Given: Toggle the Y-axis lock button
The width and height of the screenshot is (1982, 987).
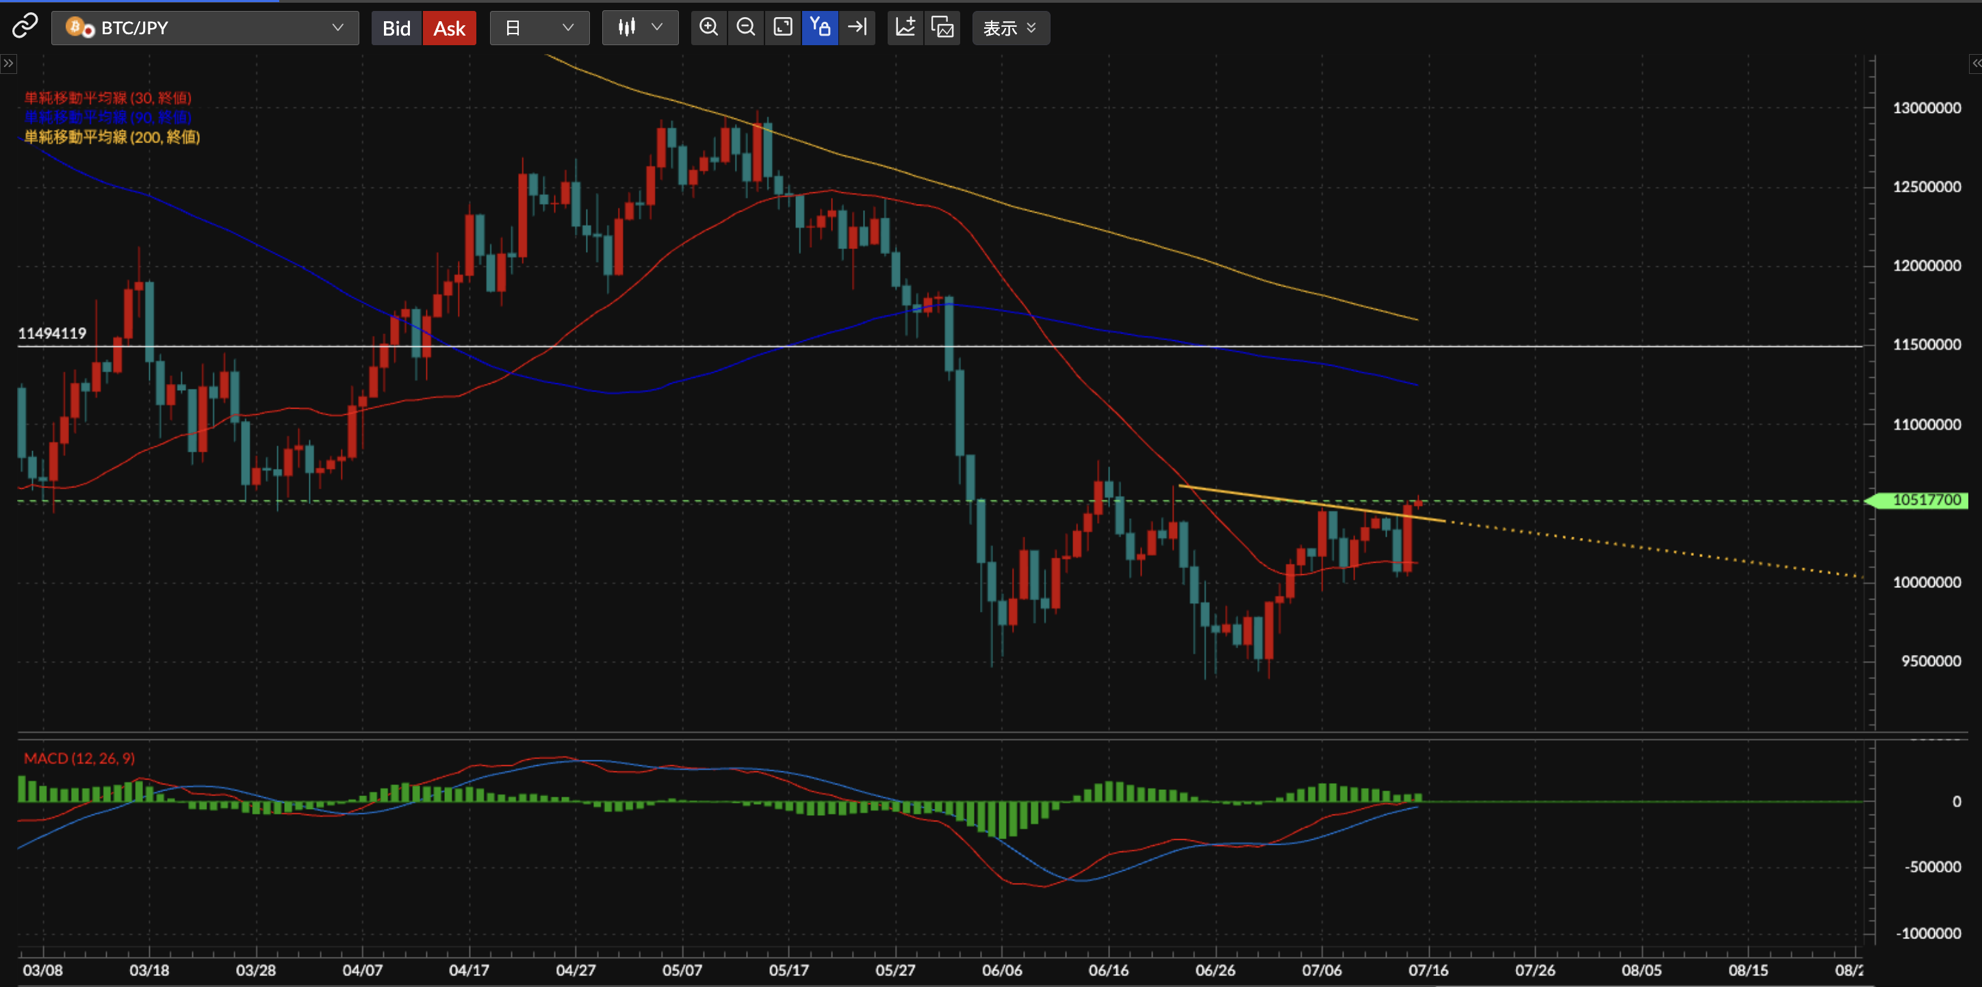Looking at the screenshot, I should point(819,27).
